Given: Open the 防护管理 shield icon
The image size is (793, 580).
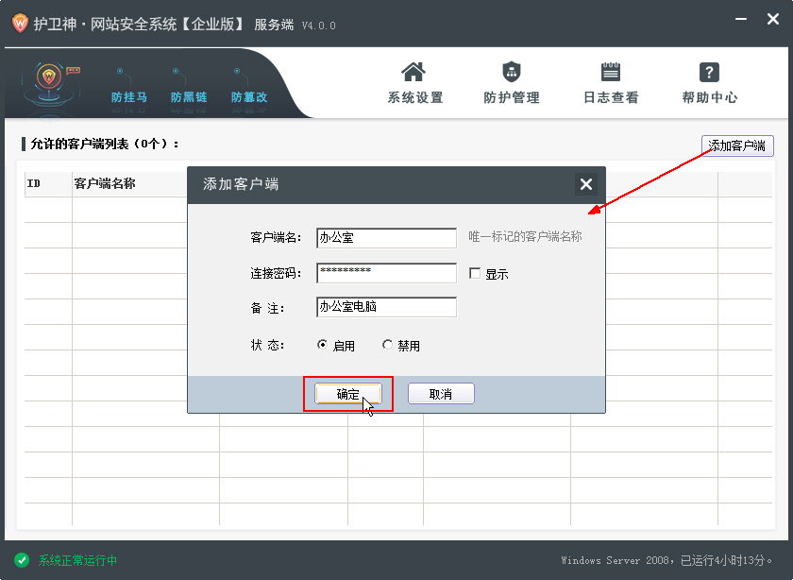Looking at the screenshot, I should (511, 73).
